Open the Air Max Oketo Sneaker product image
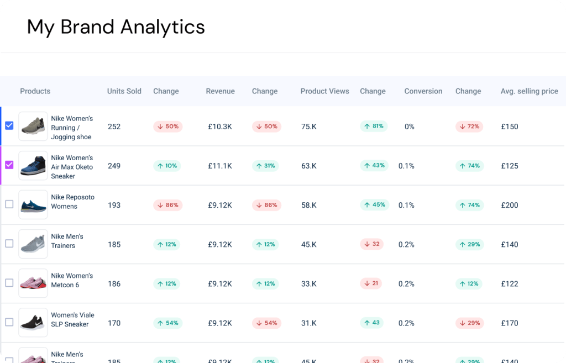The width and height of the screenshot is (566, 363). [33, 166]
